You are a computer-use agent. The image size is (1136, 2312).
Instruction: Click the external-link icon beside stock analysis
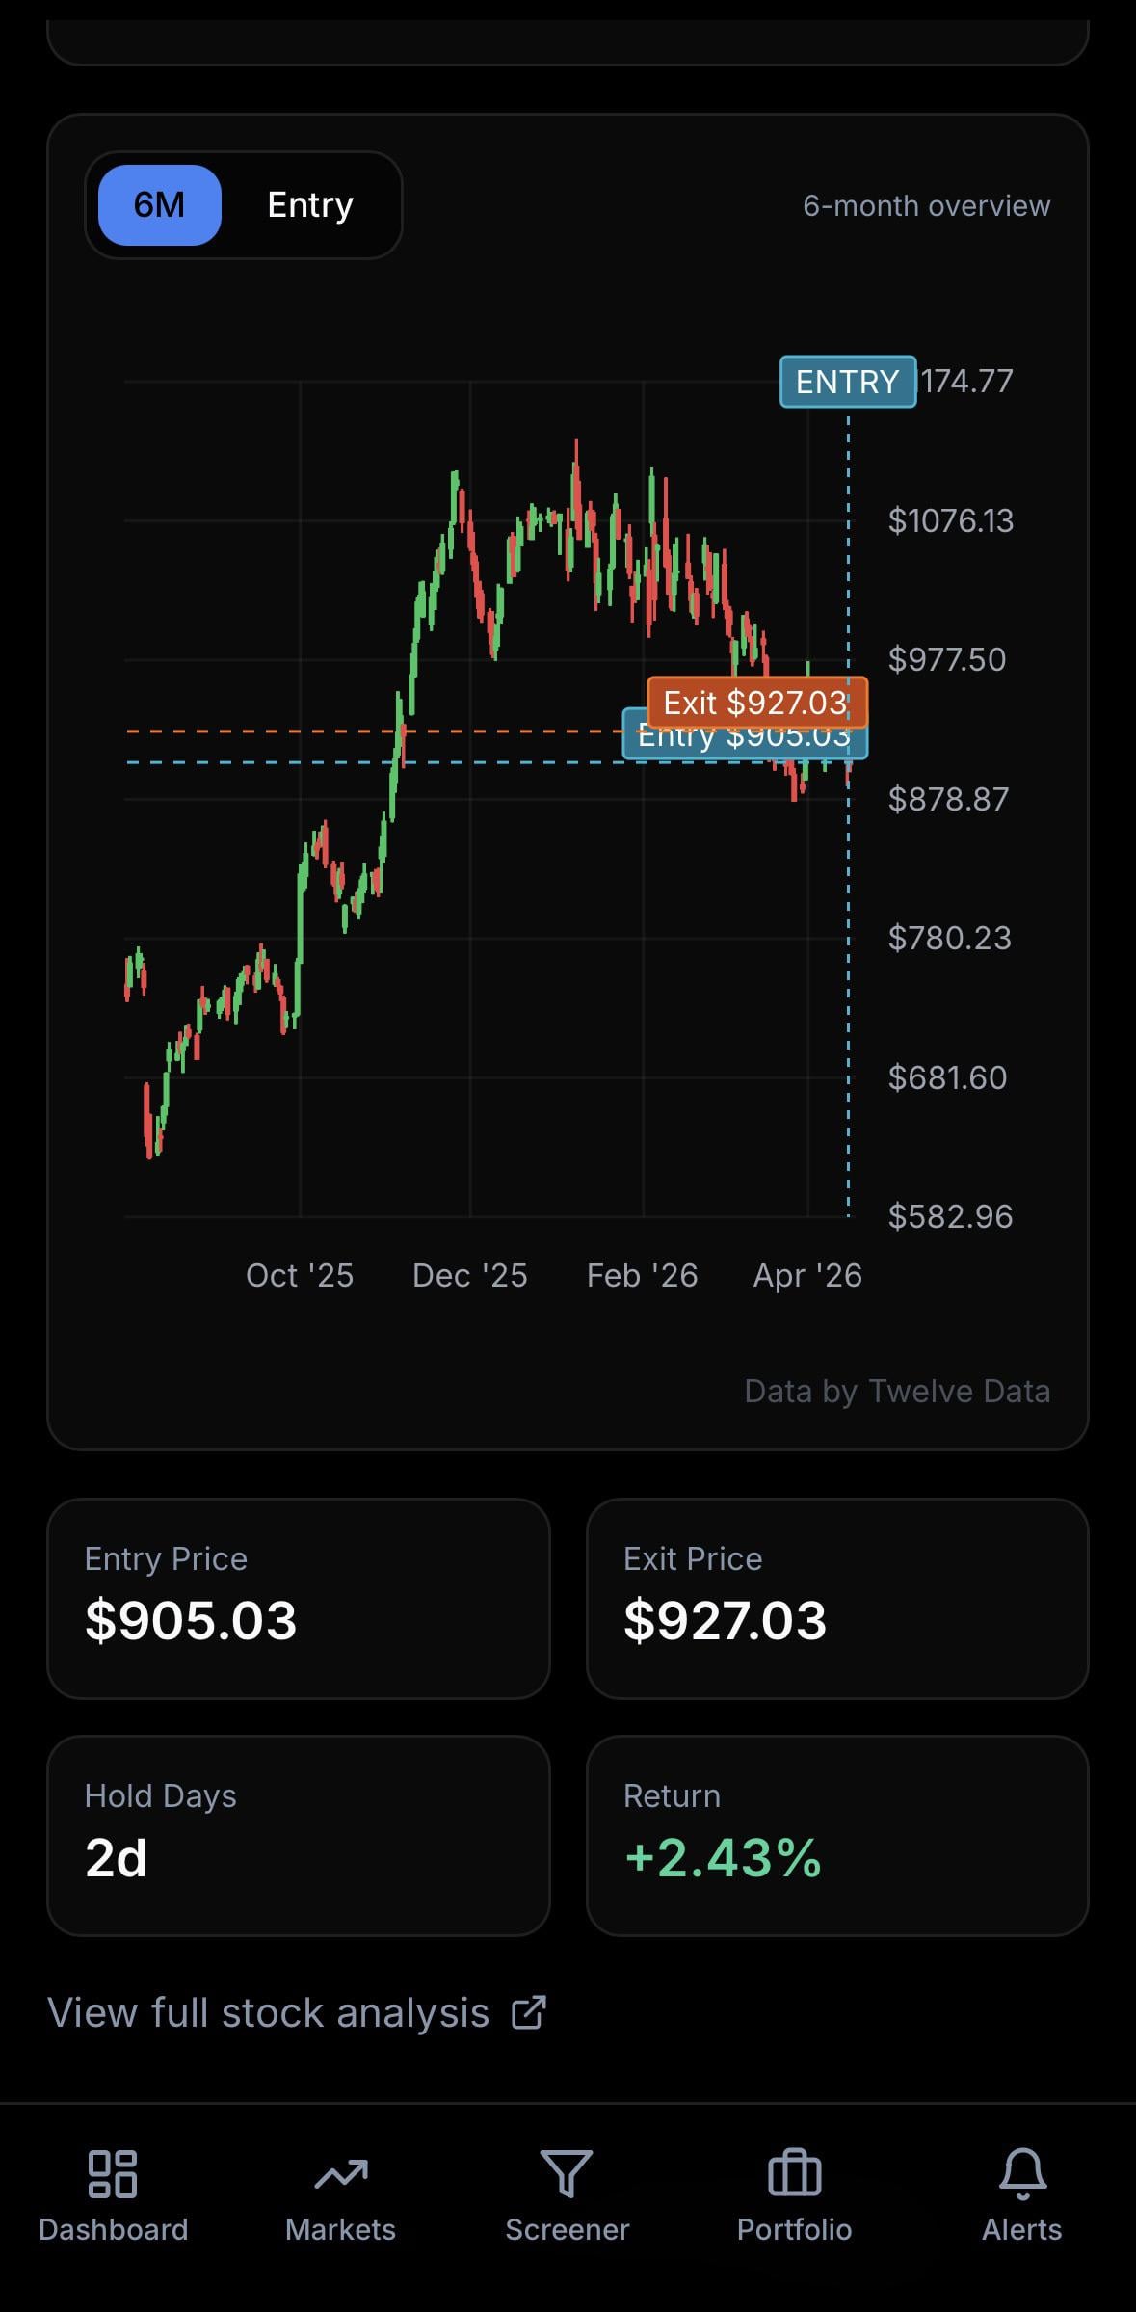[528, 2012]
